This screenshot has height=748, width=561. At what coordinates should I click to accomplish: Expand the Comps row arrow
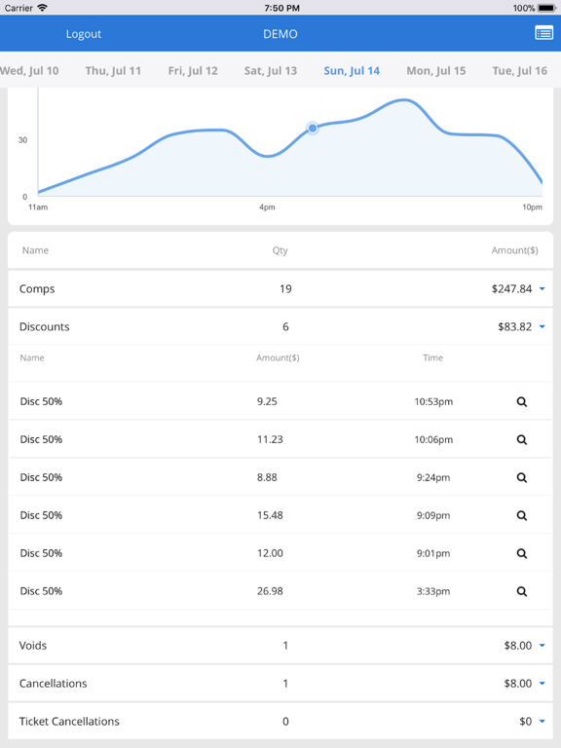tap(542, 288)
